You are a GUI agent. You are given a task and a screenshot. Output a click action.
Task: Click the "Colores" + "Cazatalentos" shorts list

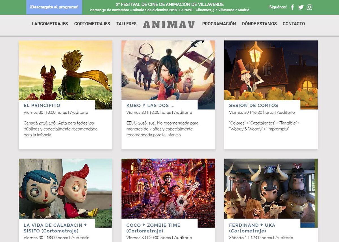point(264,126)
